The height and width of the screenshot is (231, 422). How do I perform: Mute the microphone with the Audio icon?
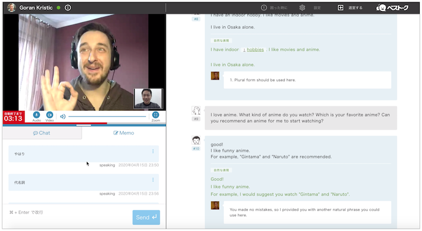[x=36, y=115]
